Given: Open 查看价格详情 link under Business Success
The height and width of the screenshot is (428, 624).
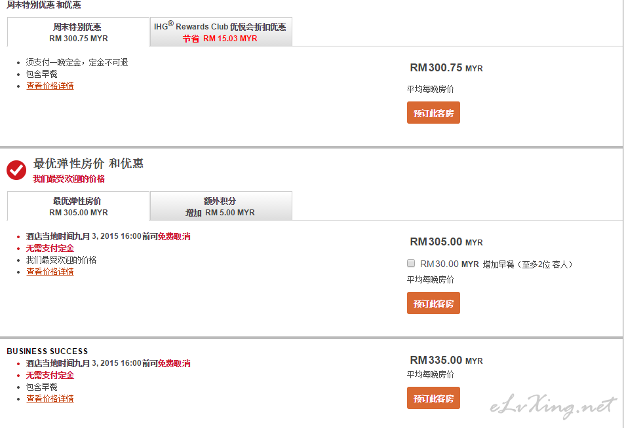Looking at the screenshot, I should pyautogui.click(x=50, y=399).
